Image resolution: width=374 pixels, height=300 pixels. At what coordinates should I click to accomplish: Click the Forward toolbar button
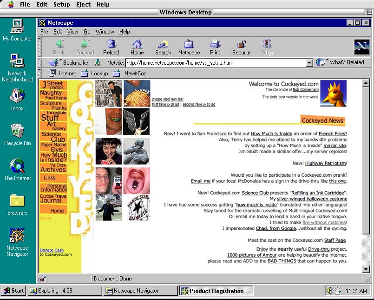[85, 47]
